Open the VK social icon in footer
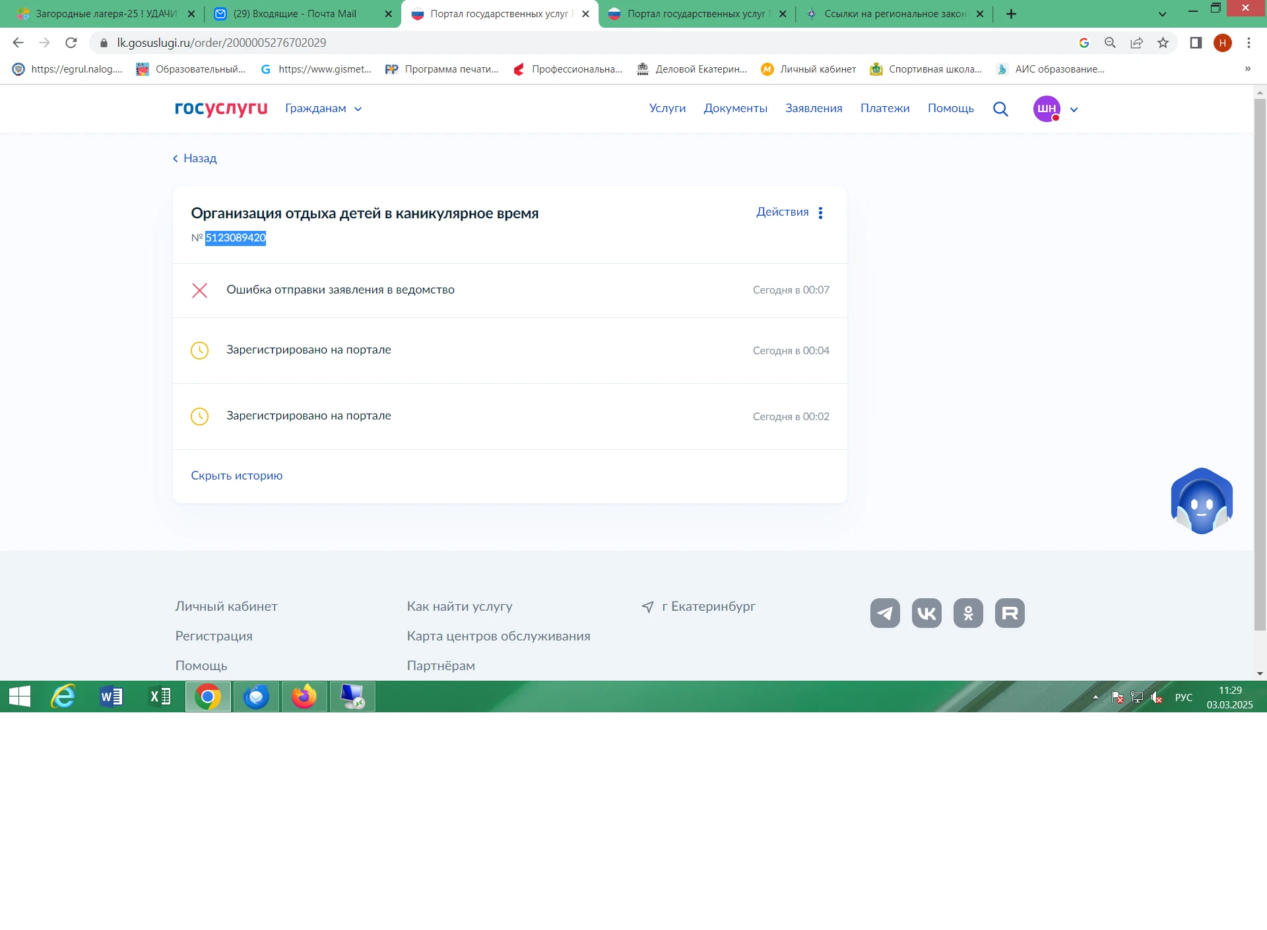Viewport: 1267px width, 930px height. 926,613
